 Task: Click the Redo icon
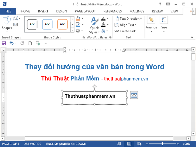pos(22,43)
